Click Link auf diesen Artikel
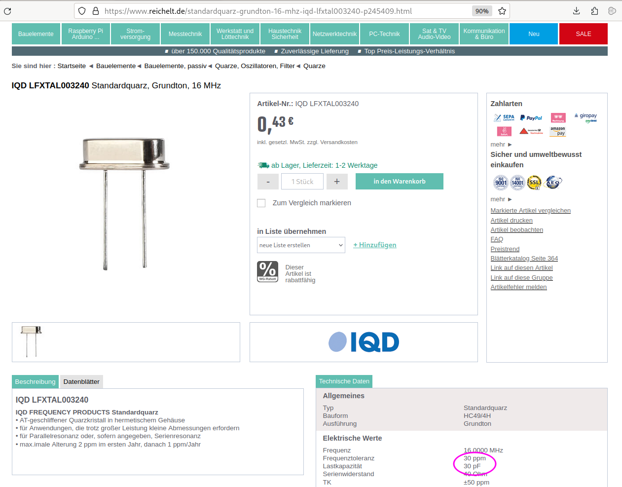Image resolution: width=622 pixels, height=487 pixels. (x=521, y=268)
